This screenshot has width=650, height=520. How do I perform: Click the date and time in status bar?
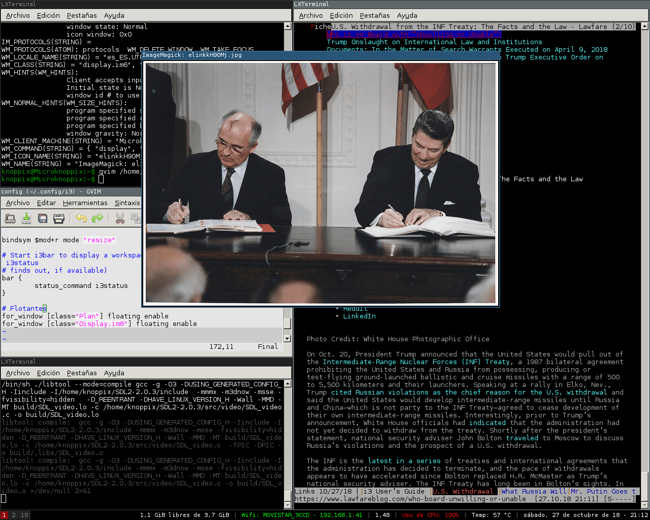point(586,515)
